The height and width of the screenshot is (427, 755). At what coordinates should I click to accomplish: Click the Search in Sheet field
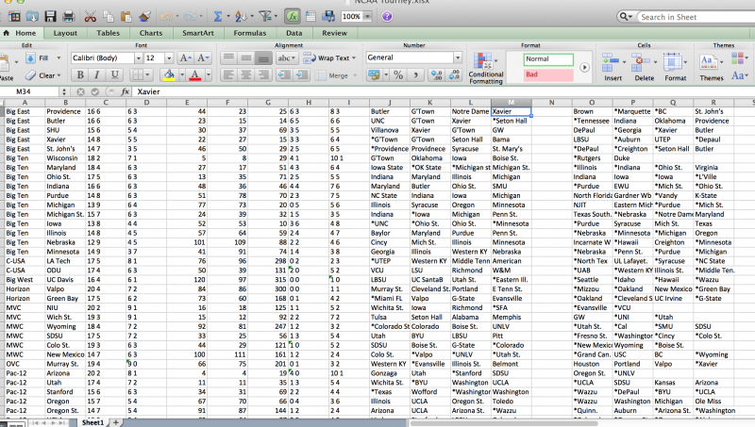696,17
